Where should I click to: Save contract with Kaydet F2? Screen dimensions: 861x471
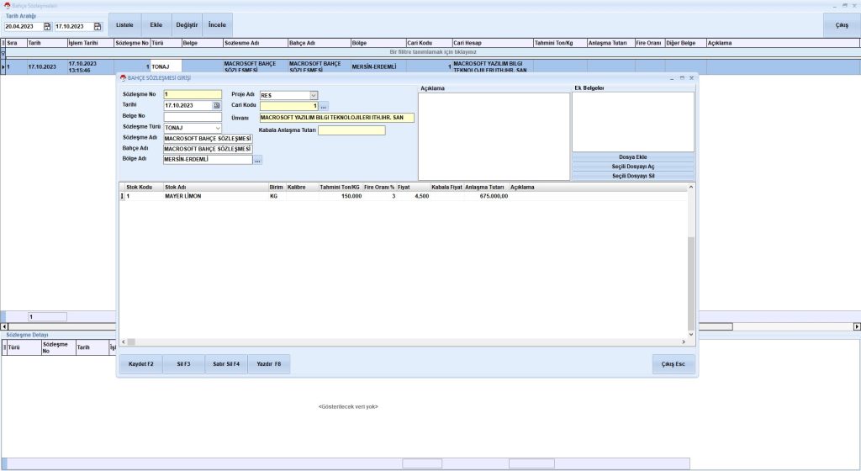[x=140, y=364]
